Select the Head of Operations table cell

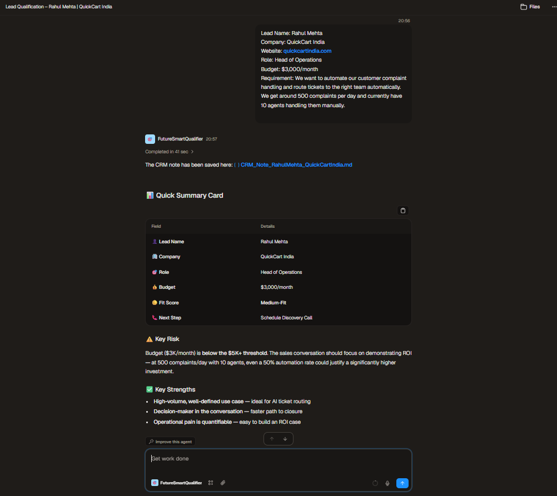coord(281,272)
